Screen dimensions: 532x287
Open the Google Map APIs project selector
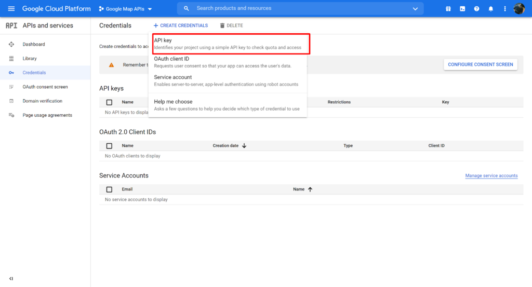pos(126,9)
